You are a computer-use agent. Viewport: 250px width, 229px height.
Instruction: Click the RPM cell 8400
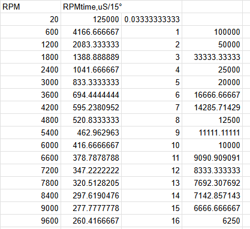tap(31, 195)
